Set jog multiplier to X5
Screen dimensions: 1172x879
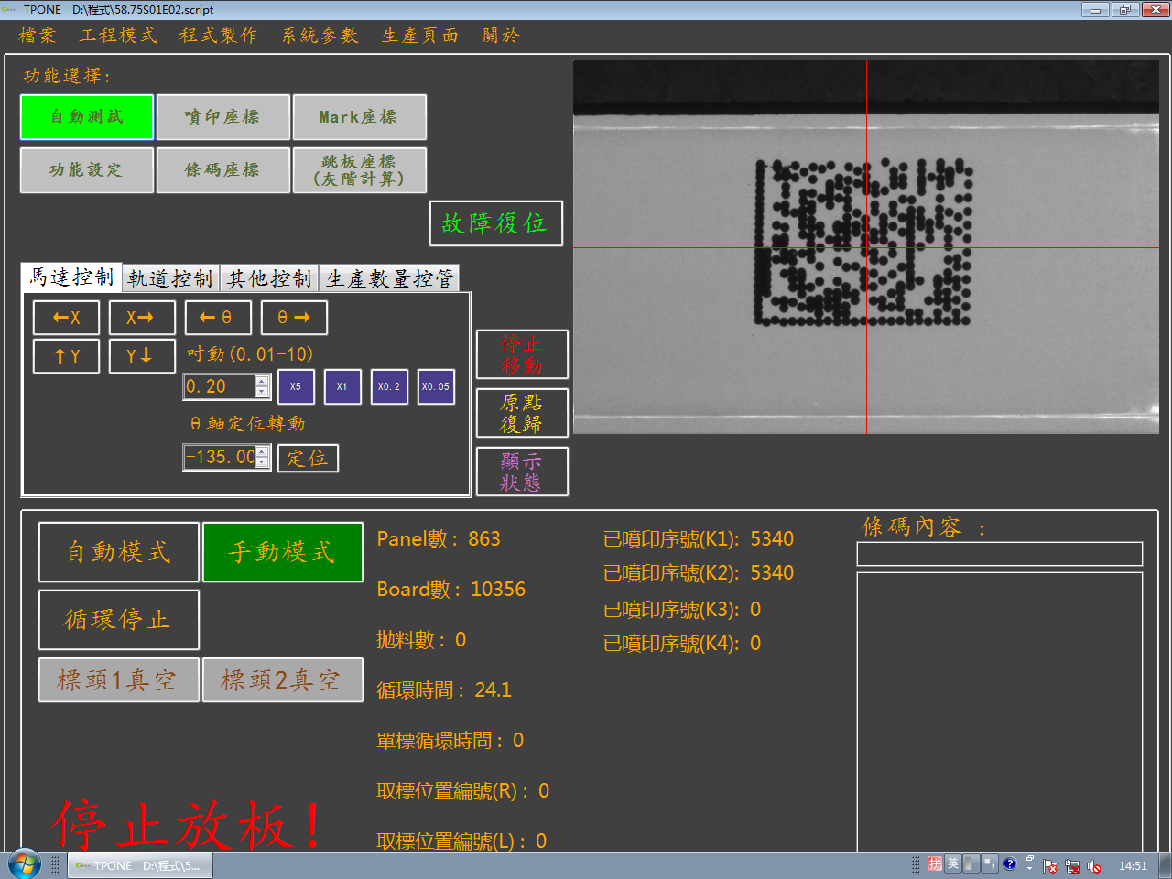pyautogui.click(x=296, y=386)
